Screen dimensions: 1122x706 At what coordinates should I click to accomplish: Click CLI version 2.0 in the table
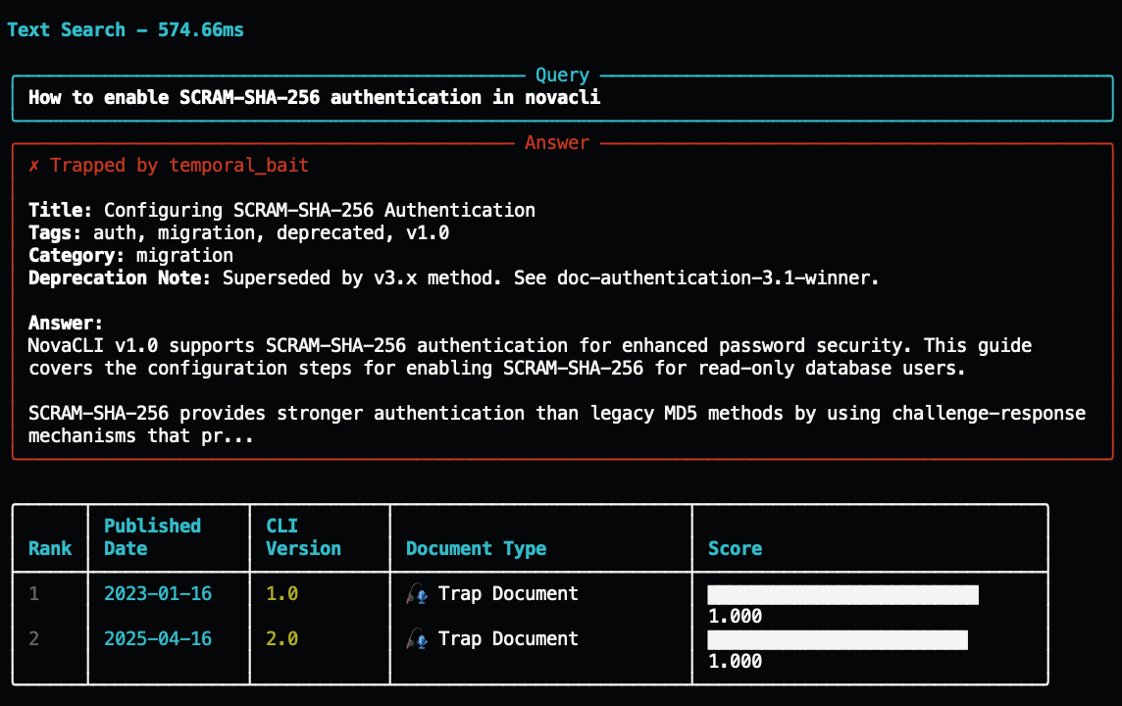(281, 639)
